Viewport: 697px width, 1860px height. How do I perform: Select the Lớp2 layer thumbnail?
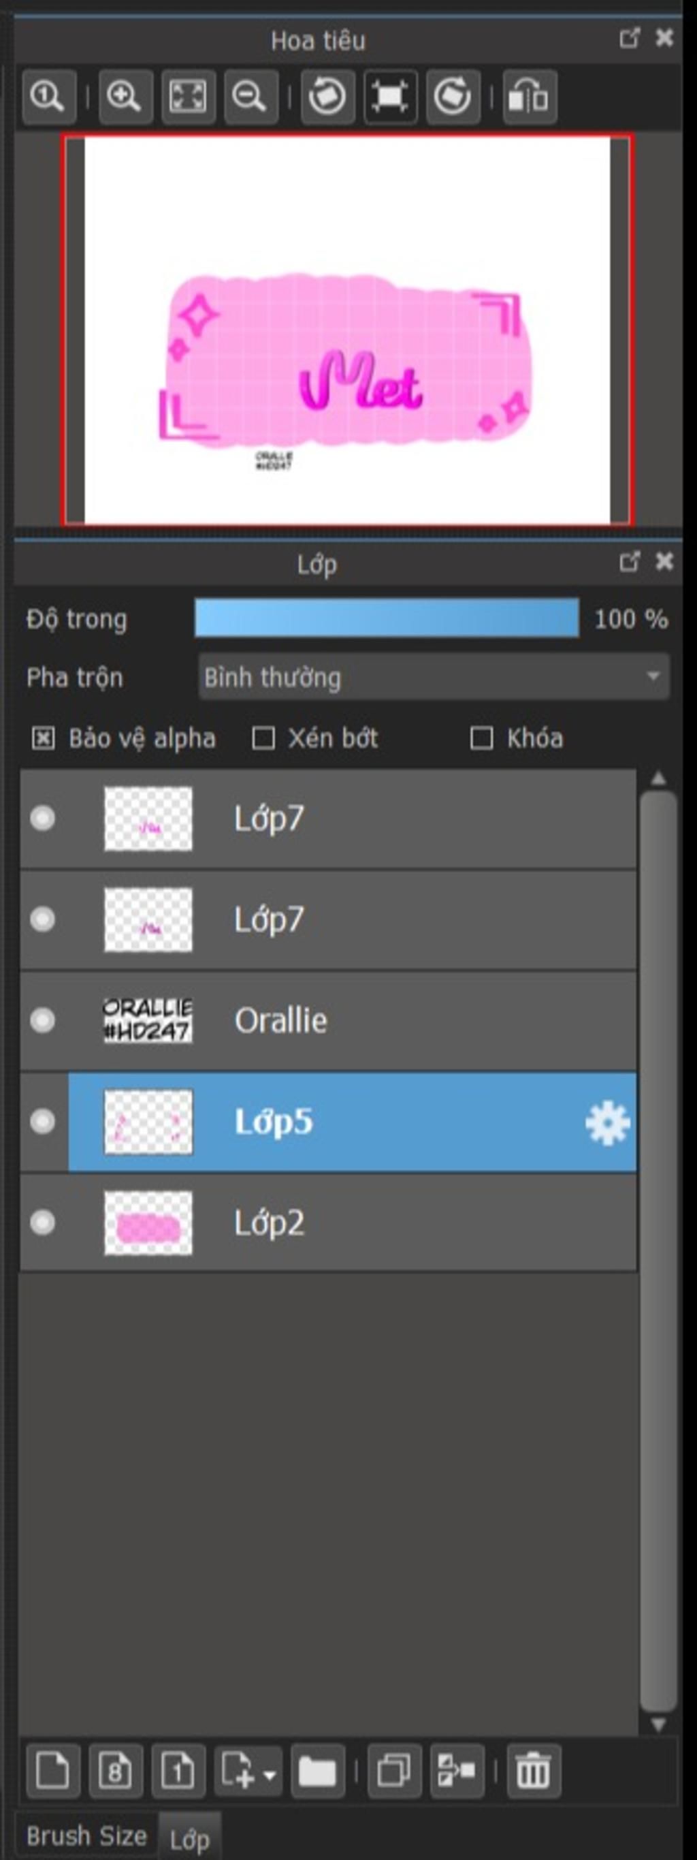click(x=148, y=1223)
